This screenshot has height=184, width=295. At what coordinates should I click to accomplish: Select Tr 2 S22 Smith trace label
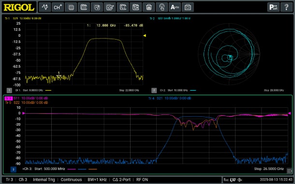(x=170, y=18)
